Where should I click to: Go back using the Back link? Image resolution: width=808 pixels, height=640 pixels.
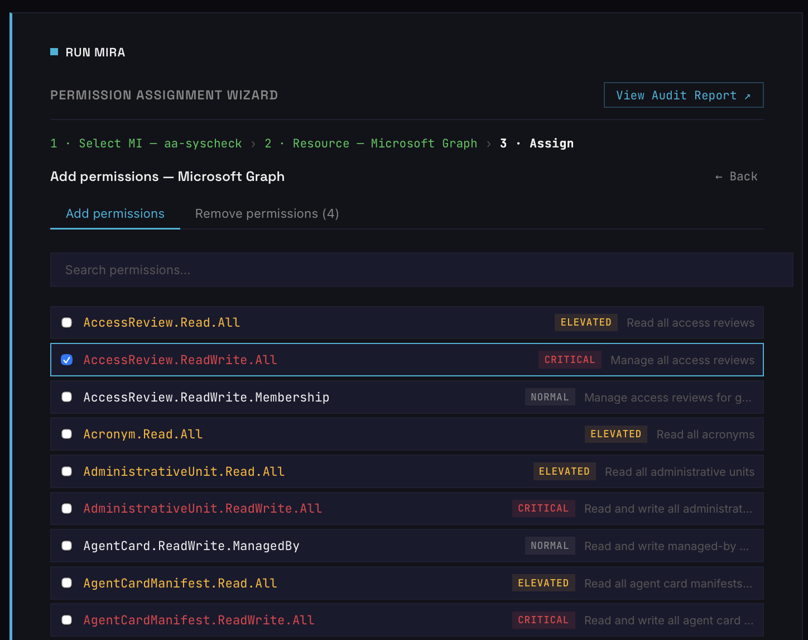coord(737,176)
